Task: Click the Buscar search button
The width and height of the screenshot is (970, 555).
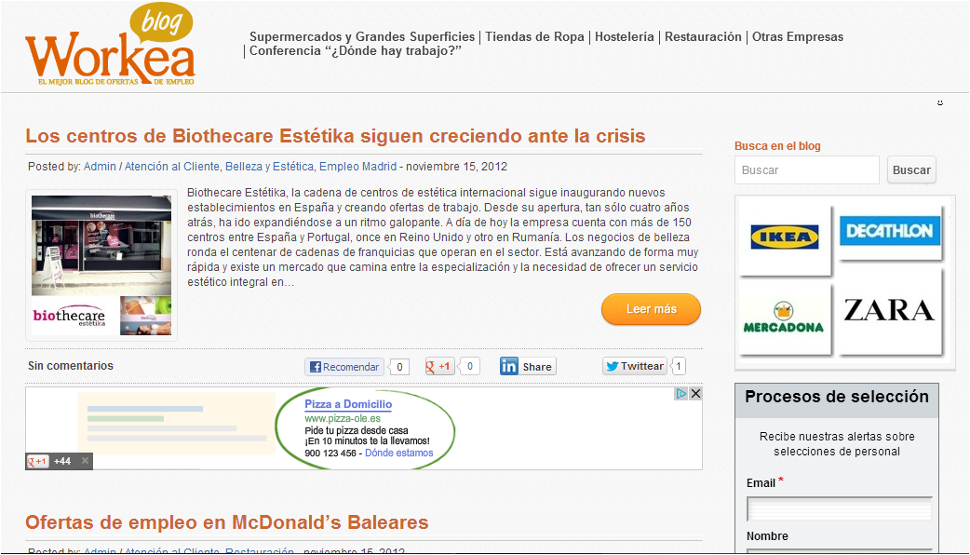Action: pyautogui.click(x=911, y=170)
